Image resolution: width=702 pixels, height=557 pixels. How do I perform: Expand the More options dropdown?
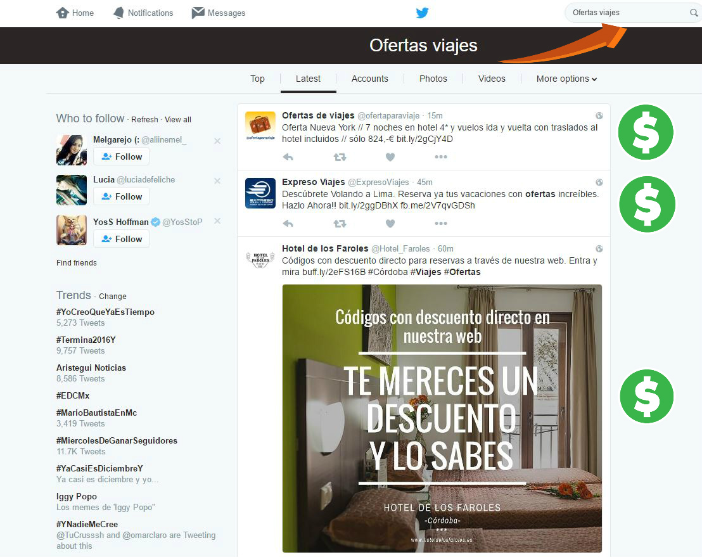[x=566, y=79]
